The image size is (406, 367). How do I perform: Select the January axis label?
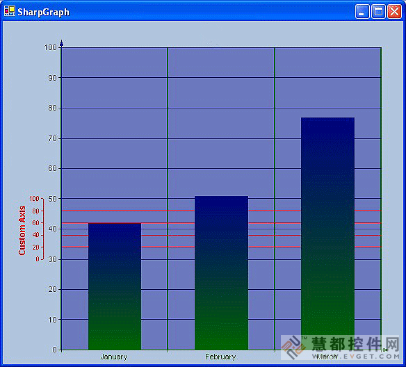[x=114, y=357]
